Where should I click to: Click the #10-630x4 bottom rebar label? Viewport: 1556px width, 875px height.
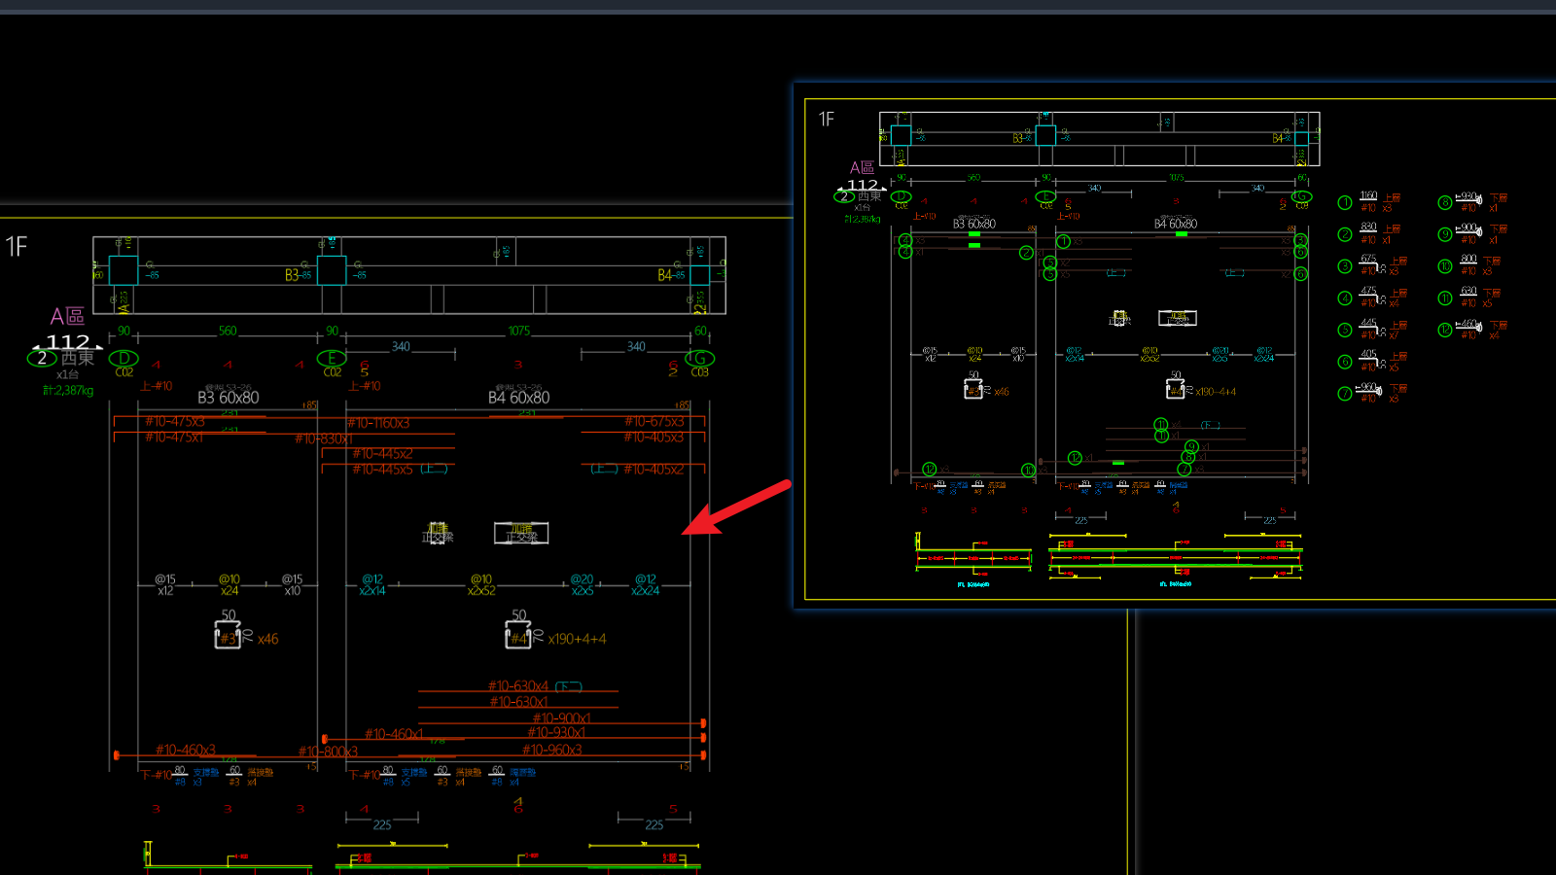click(518, 686)
